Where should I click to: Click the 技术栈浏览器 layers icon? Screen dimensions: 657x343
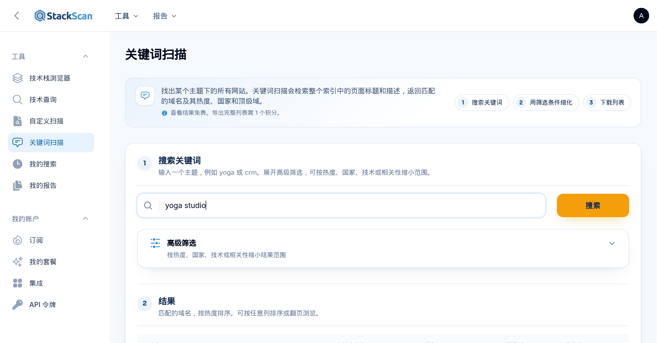coord(18,78)
